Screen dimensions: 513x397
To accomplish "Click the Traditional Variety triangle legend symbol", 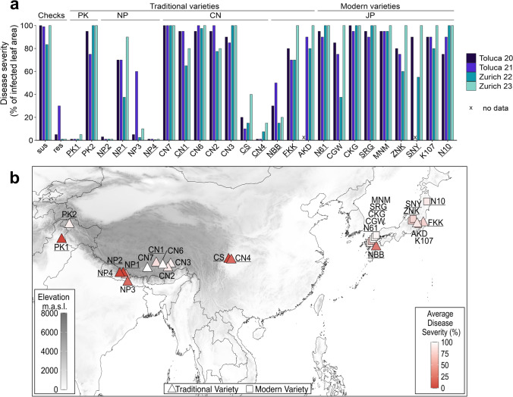I will click(x=172, y=389).
